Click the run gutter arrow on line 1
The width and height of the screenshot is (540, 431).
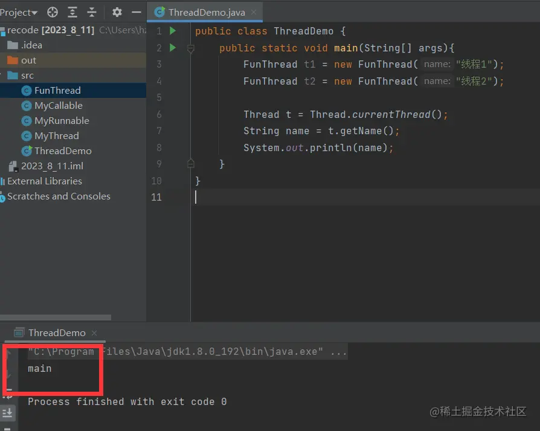click(x=173, y=31)
